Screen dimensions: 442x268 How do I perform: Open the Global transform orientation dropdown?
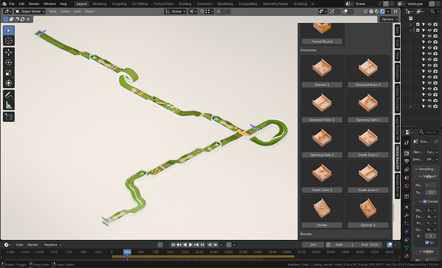coord(176,12)
